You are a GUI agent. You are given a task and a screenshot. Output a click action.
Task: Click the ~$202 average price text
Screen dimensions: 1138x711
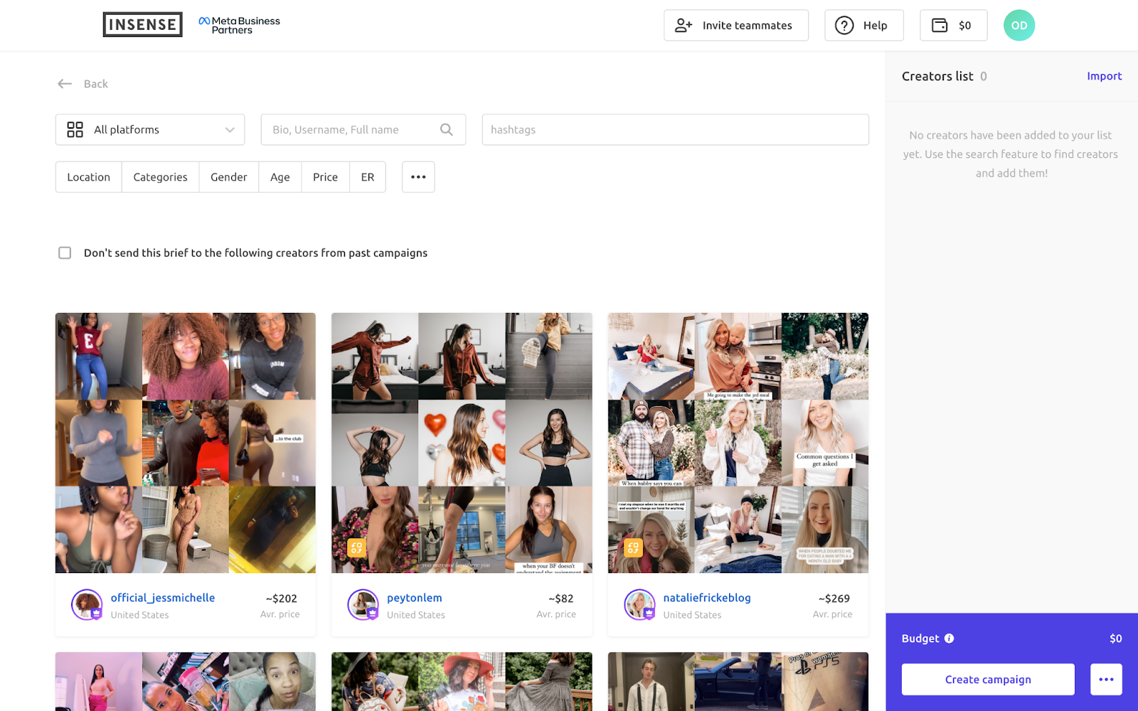(x=282, y=599)
